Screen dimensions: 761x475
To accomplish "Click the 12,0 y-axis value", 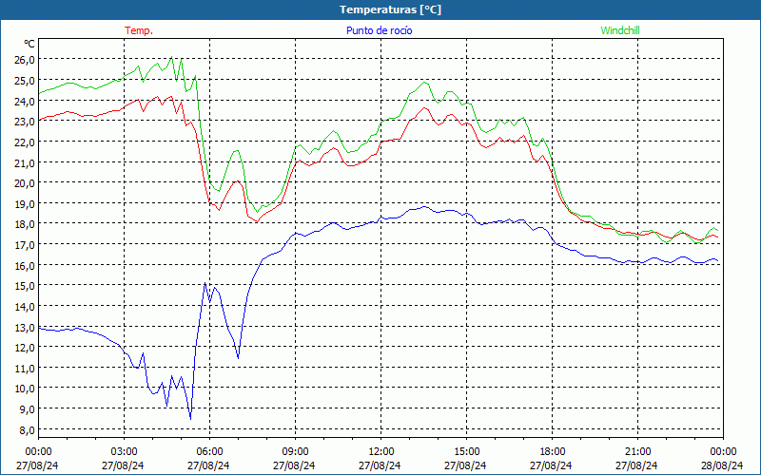I will point(26,348).
